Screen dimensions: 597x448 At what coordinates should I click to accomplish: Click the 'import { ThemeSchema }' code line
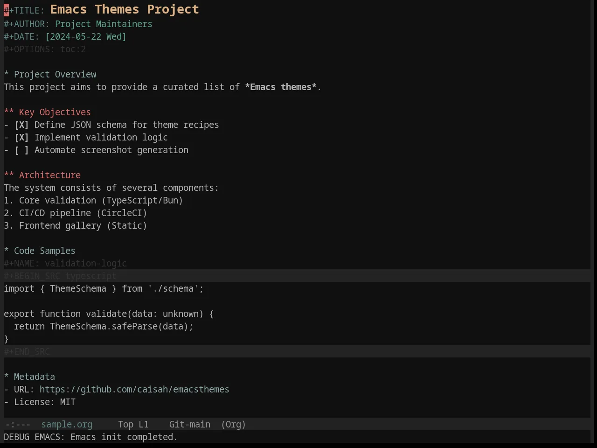tap(104, 289)
